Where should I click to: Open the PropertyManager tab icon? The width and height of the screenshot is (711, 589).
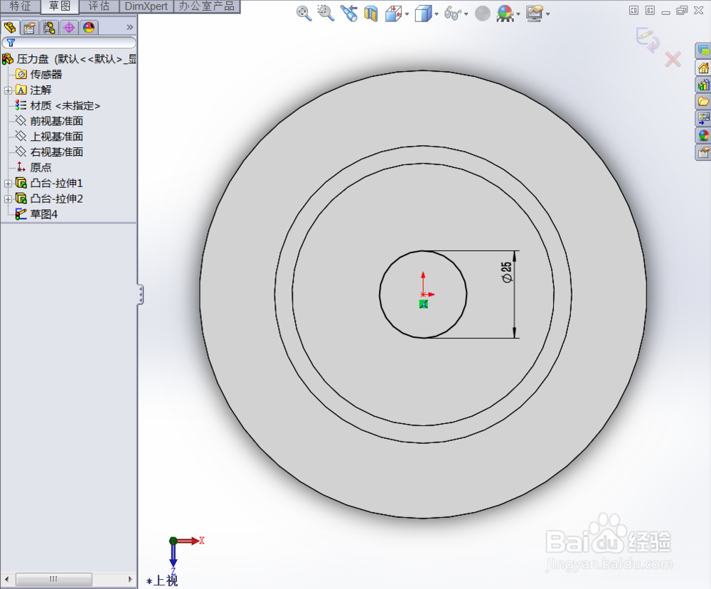[29, 28]
